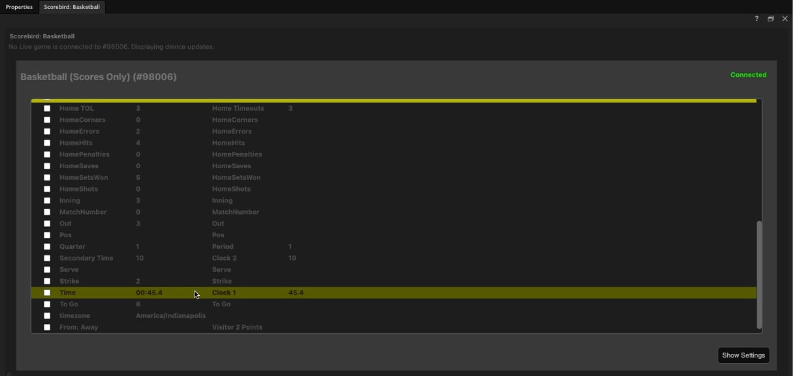This screenshot has height=376, width=793.
Task: Click the vertical scrollbar thumb
Action: [759, 275]
